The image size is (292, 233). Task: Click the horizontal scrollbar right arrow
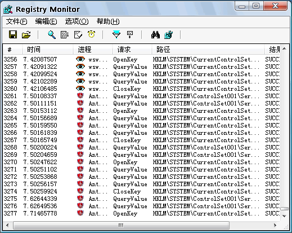point(275,225)
